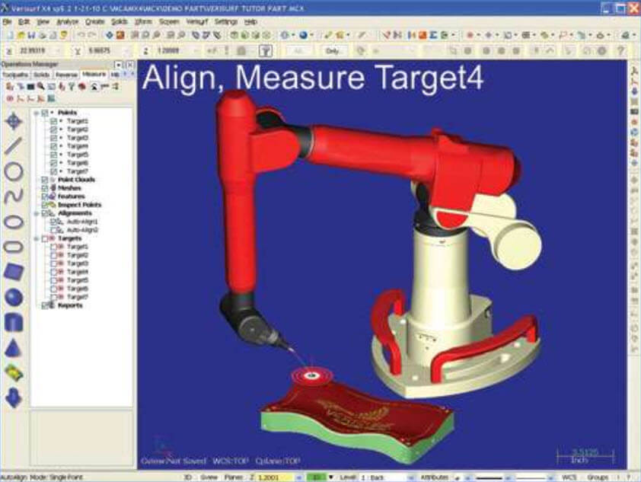Image resolution: width=641 pixels, height=482 pixels.
Task: Click the Only button on ribbon bar
Action: click(333, 51)
